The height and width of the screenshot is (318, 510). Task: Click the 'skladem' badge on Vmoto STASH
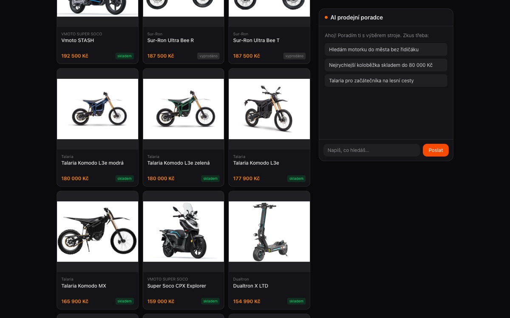[125, 56]
